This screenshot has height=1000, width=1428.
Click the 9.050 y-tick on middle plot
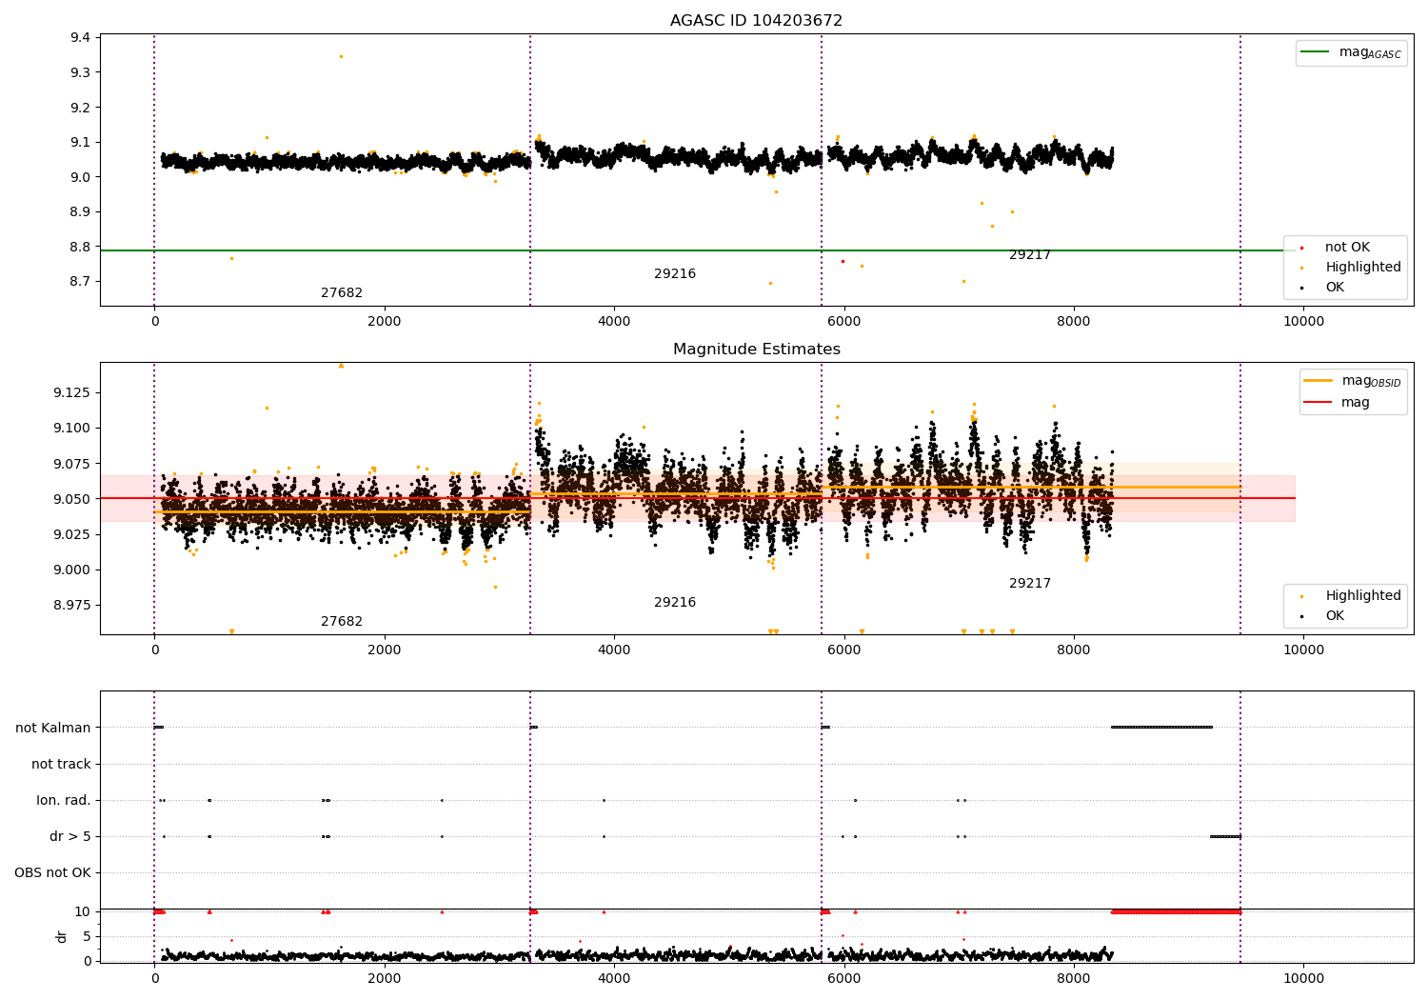pos(72,499)
